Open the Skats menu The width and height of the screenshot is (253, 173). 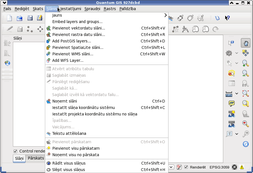[x=38, y=9]
